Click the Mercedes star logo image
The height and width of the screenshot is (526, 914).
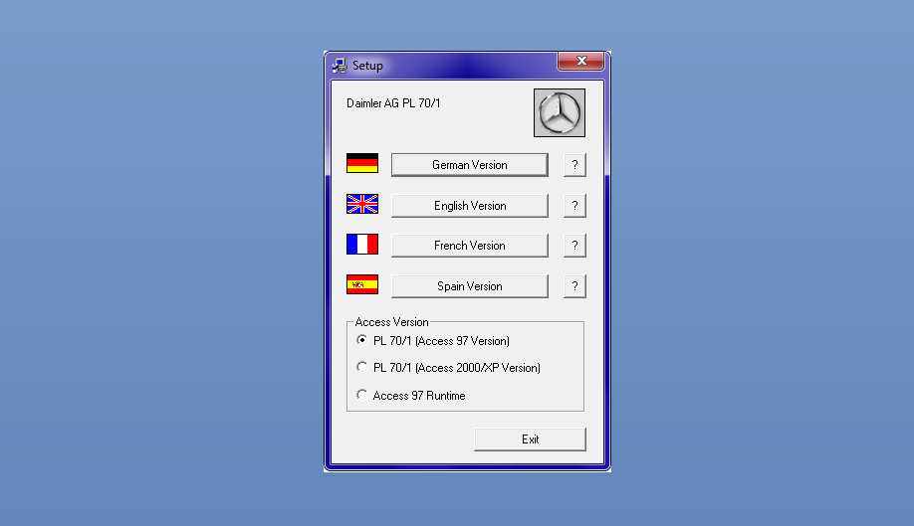click(x=559, y=113)
